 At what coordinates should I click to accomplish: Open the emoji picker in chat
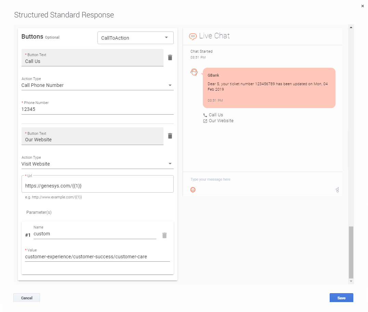(x=193, y=190)
